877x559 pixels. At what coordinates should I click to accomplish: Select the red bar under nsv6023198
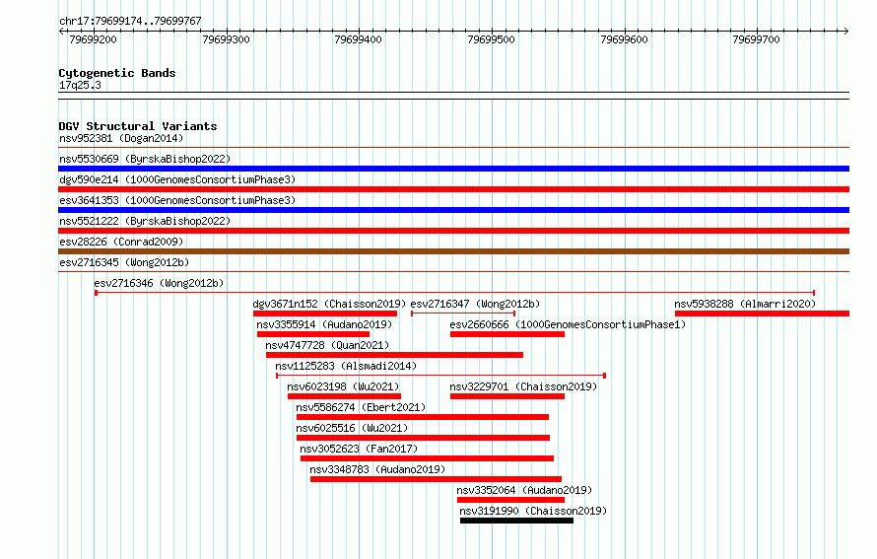coord(345,396)
